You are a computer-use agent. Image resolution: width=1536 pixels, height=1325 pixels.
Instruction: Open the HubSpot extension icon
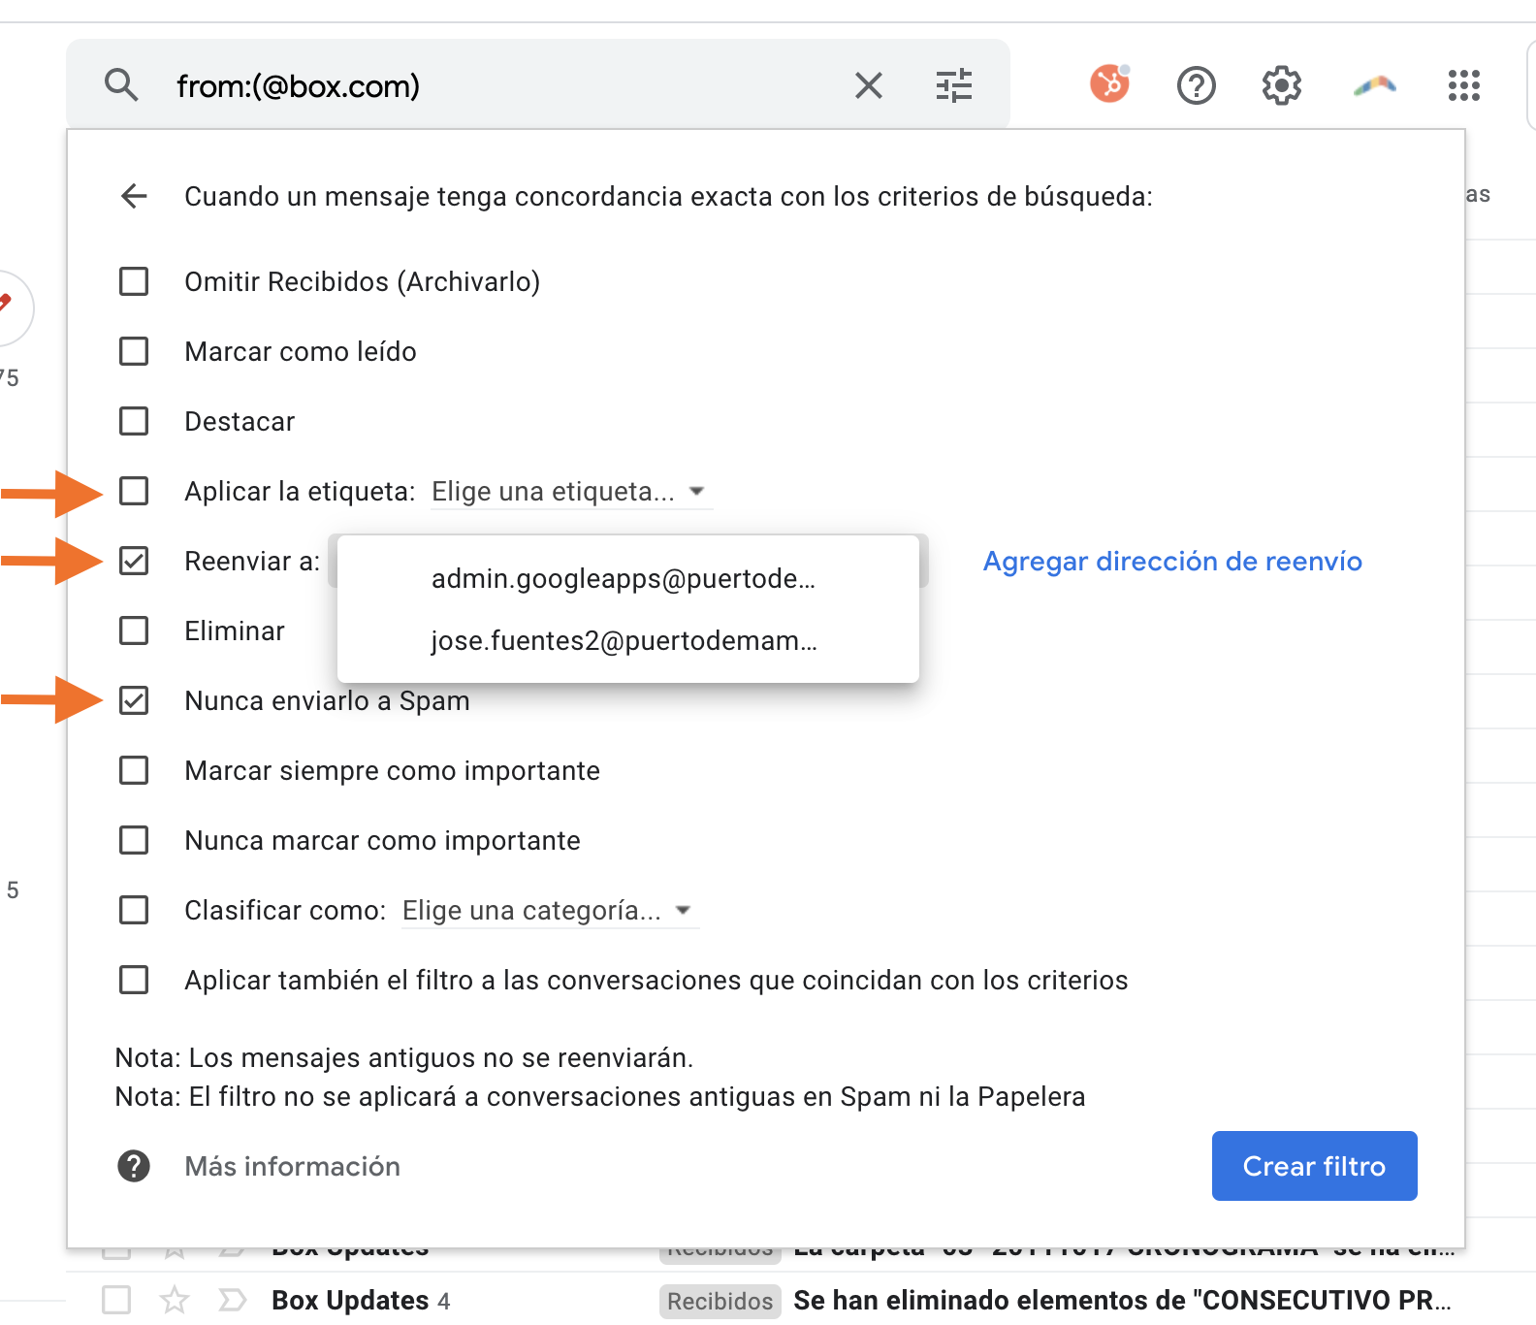pyautogui.click(x=1110, y=84)
